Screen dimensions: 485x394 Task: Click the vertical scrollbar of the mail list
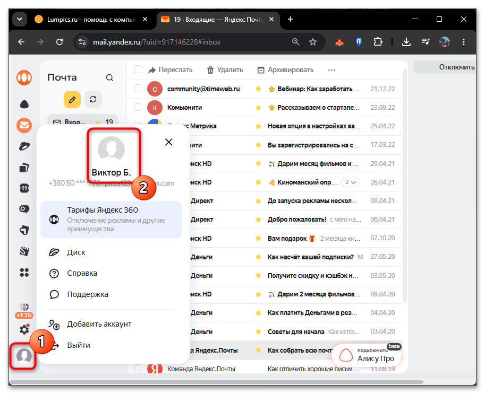click(x=405, y=185)
